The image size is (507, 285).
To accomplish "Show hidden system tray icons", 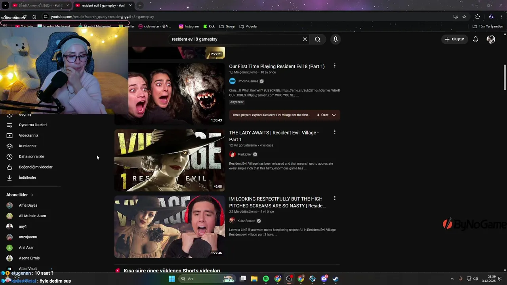I will [452, 279].
